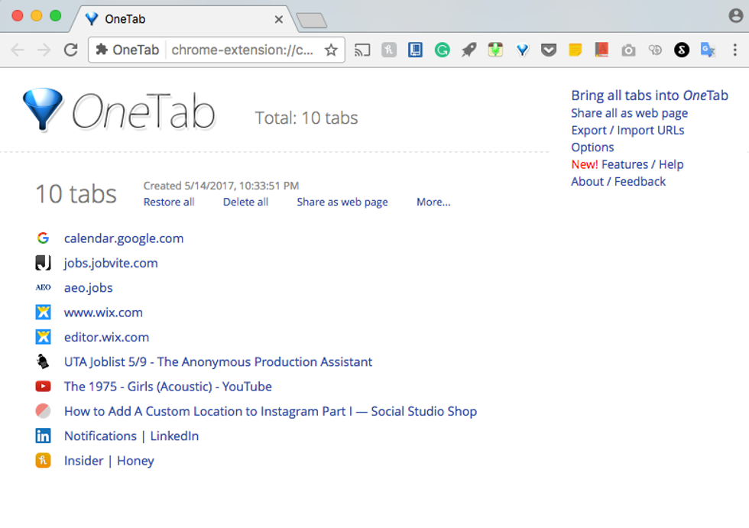The height and width of the screenshot is (528, 749).
Task: Open Export / Import URLs
Action: 627,131
